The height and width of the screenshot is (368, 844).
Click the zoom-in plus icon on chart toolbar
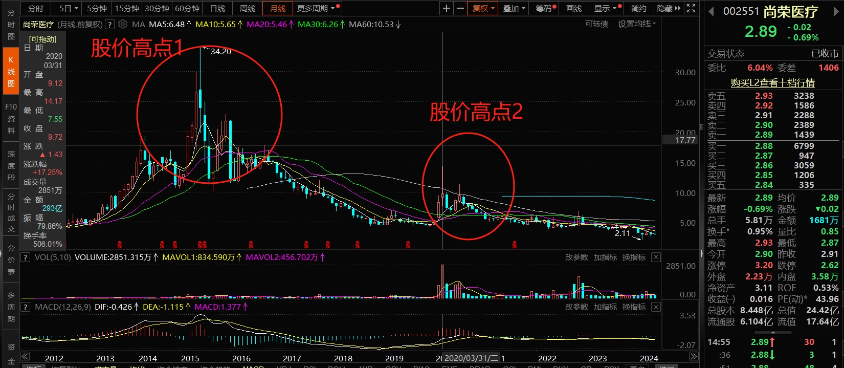447,8
